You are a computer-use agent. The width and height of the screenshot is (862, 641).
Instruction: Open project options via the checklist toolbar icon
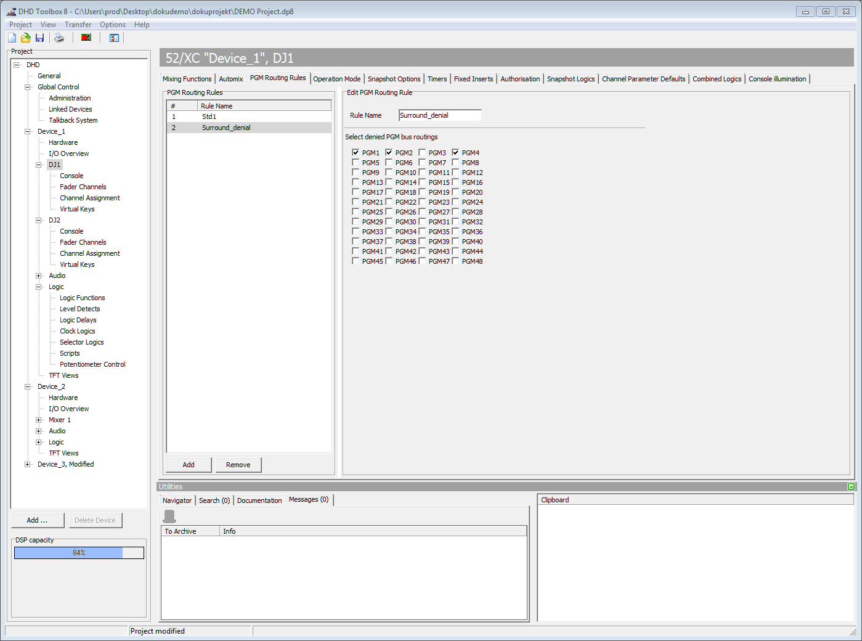click(114, 38)
